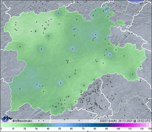
Task: Click the date 26-12-2021
Action: 125,121
